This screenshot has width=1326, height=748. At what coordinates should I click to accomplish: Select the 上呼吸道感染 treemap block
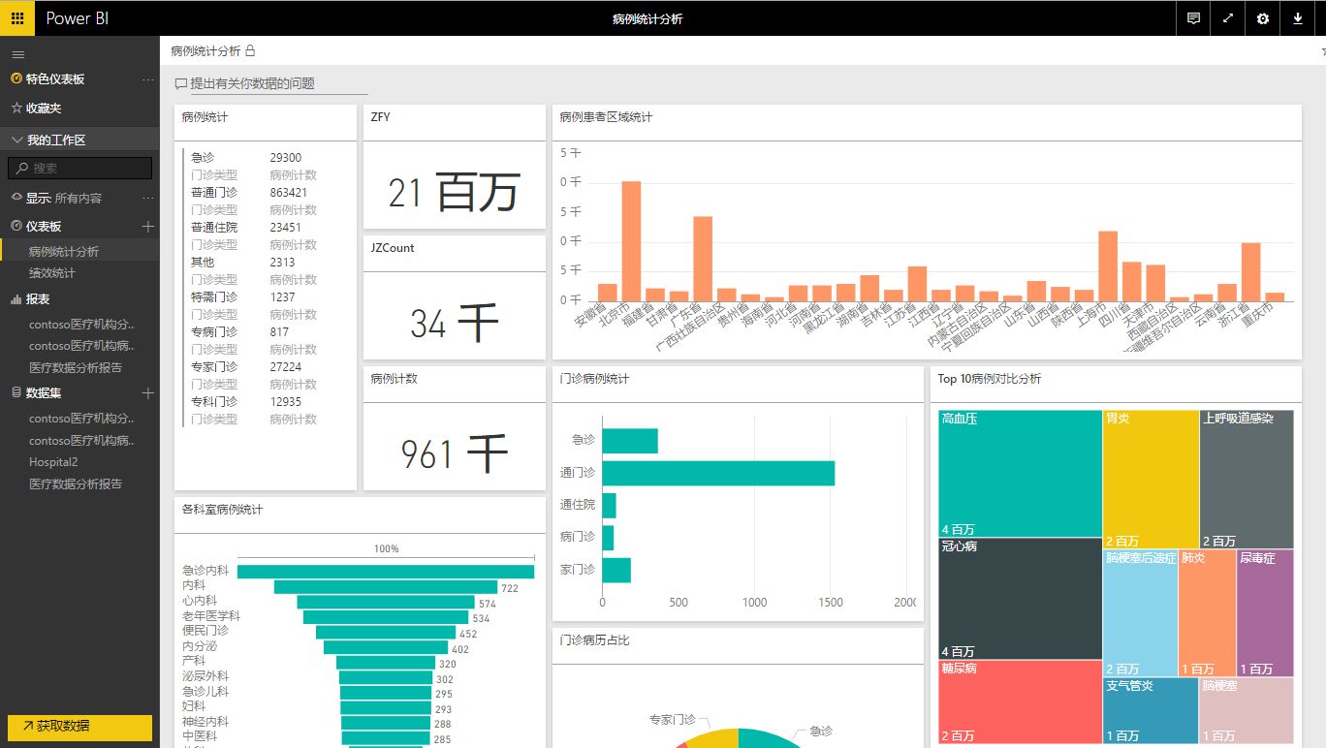tap(1247, 480)
